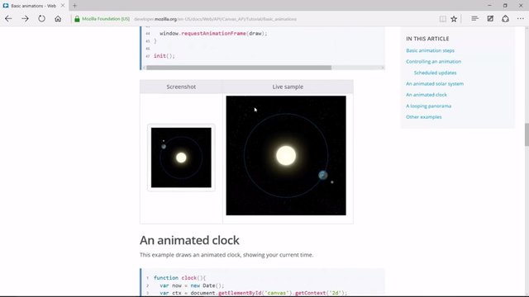529x297 pixels.
Task: Go back to the previous page
Action: pyautogui.click(x=8, y=19)
